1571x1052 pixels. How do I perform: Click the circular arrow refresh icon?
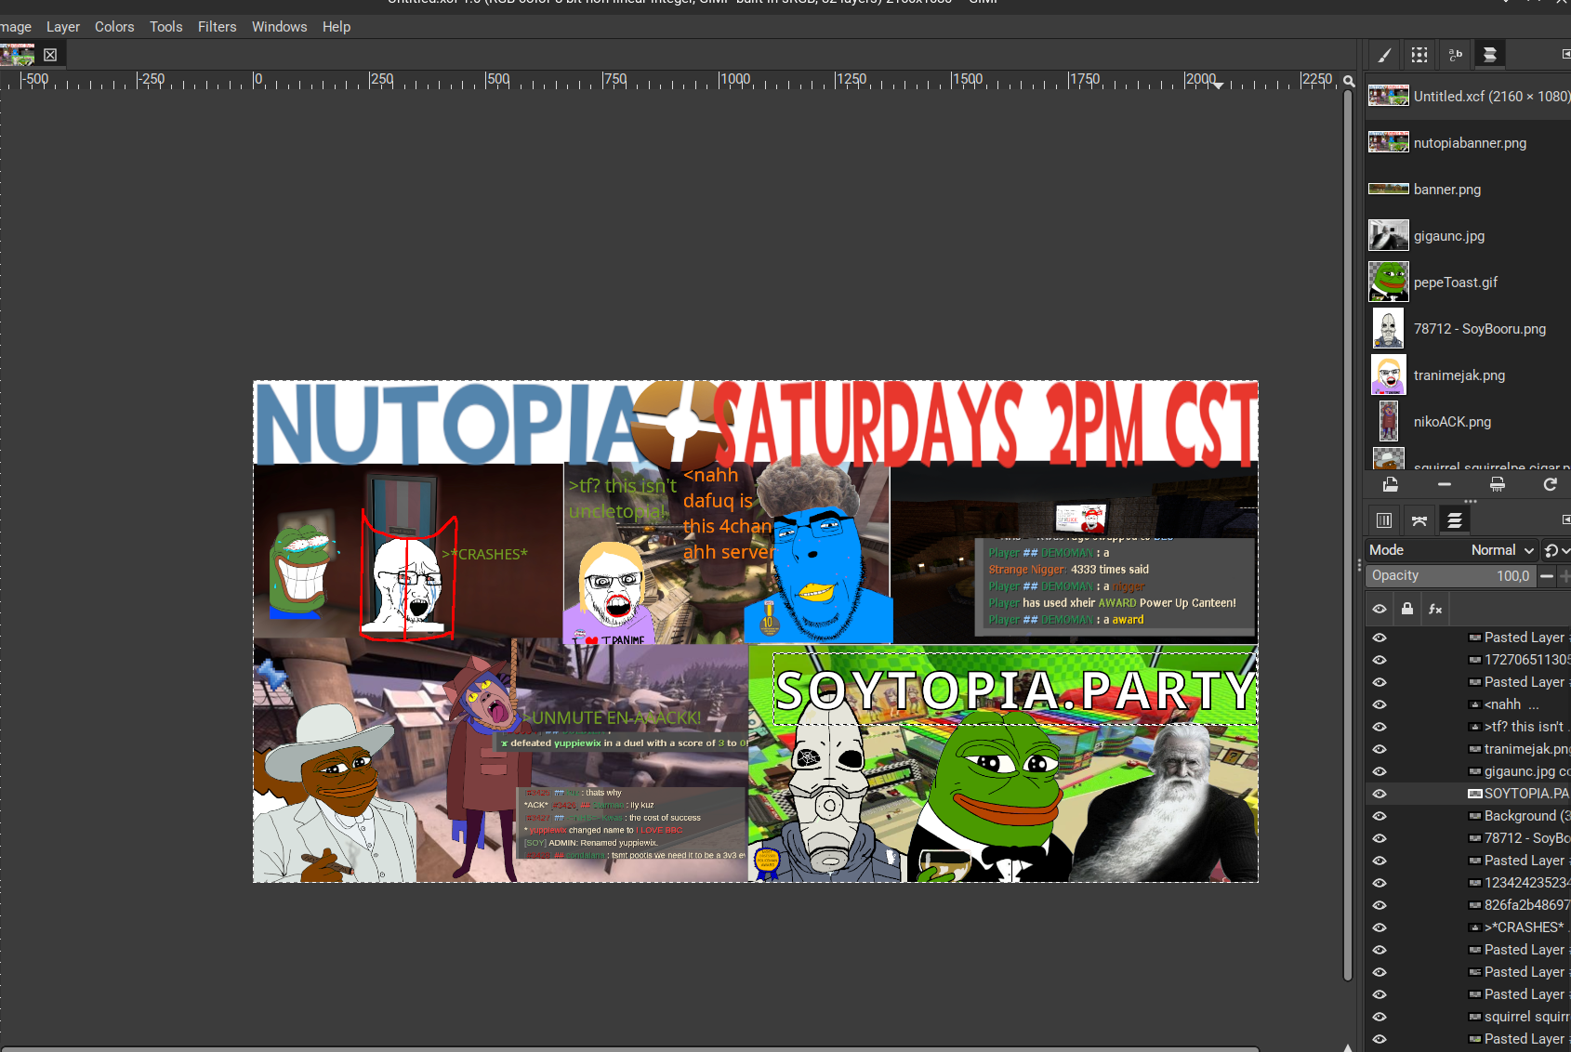pos(1550,484)
